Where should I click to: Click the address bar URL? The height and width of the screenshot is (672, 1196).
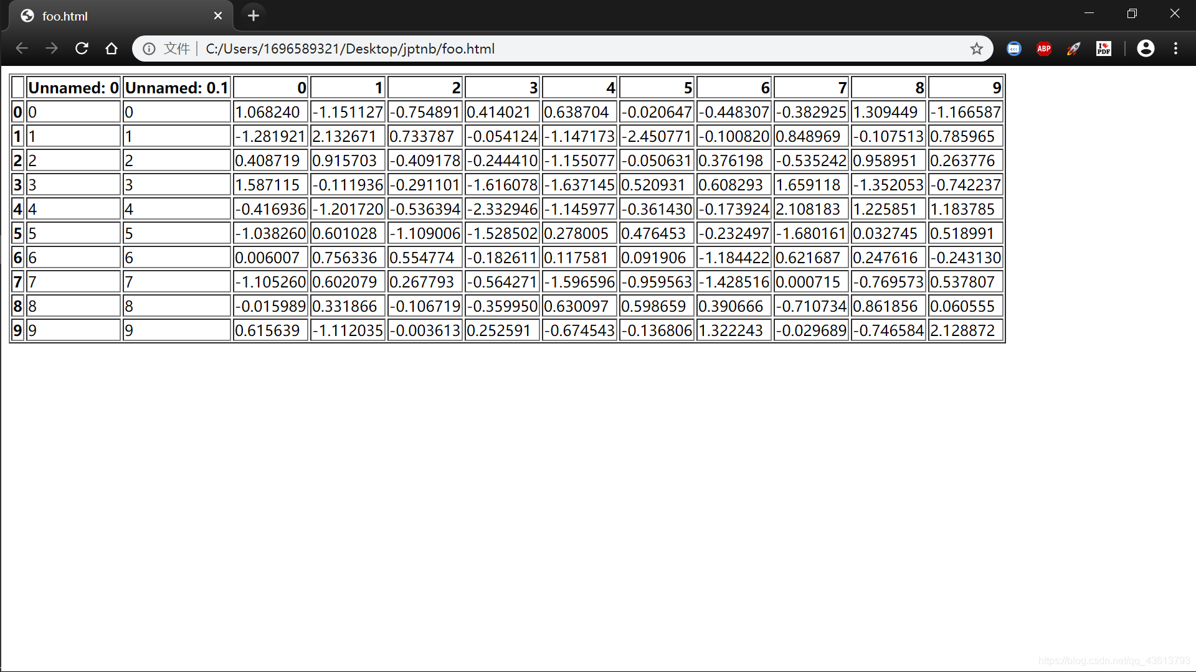pos(350,49)
